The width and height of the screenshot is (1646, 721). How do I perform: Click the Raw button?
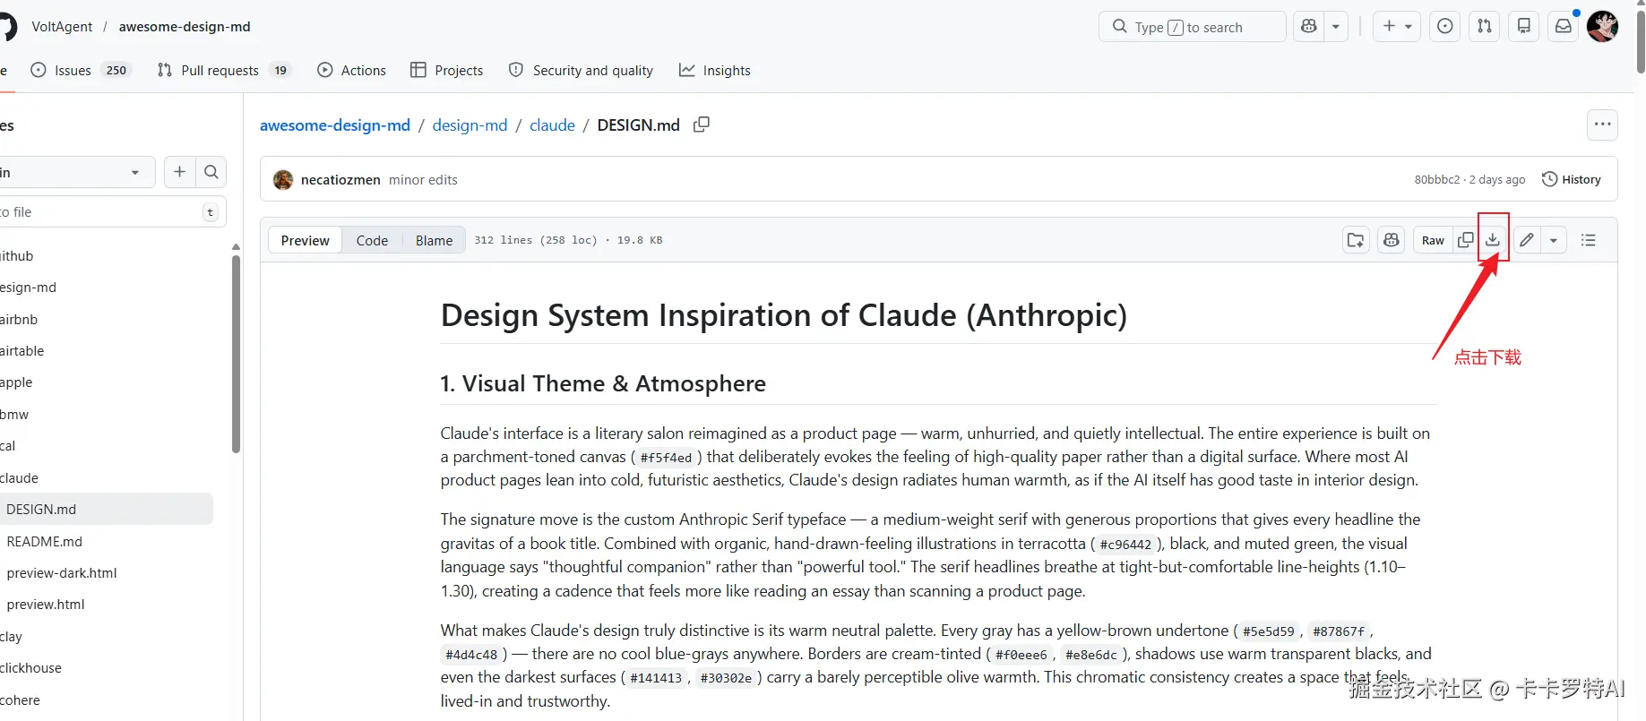(x=1433, y=240)
